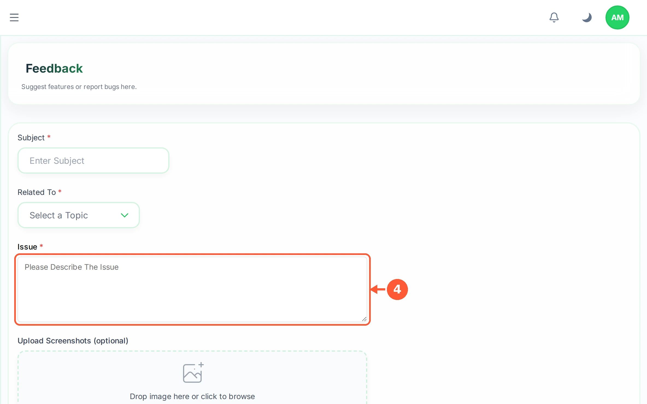This screenshot has width=647, height=404.
Task: Click the screenshot upload dropzone area
Action: pyautogui.click(x=192, y=378)
